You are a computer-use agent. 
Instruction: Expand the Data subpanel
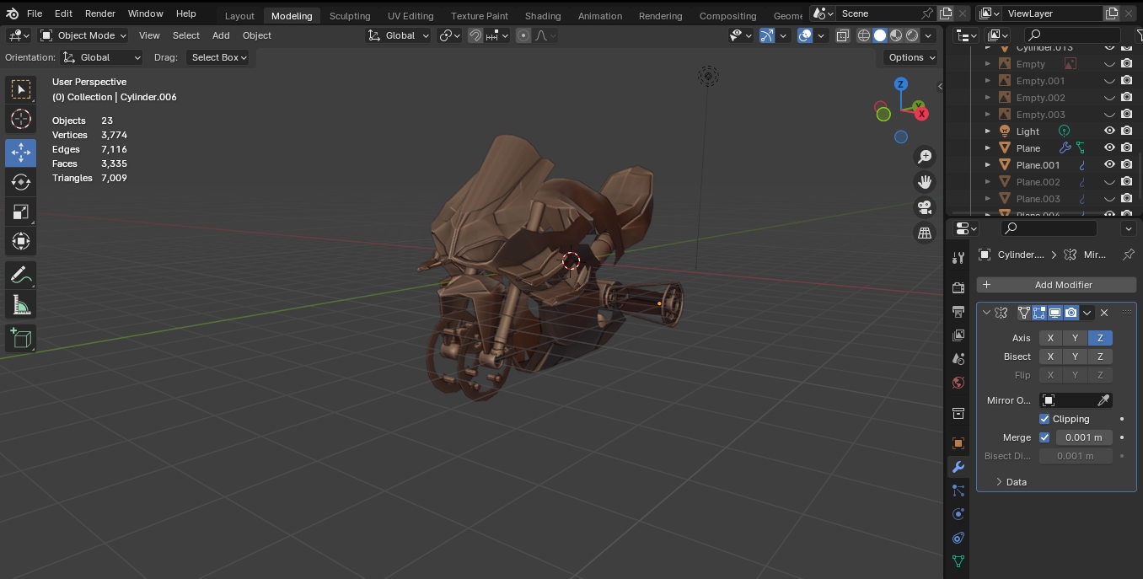1010,482
